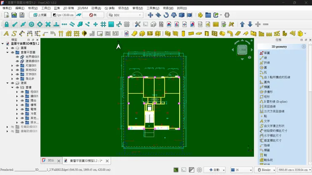Collapse the 2D geometry task section
The width and height of the screenshot is (312, 175).
coord(304,47)
